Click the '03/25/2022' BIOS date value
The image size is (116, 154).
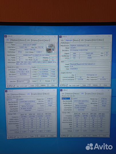[x=90, y=69]
